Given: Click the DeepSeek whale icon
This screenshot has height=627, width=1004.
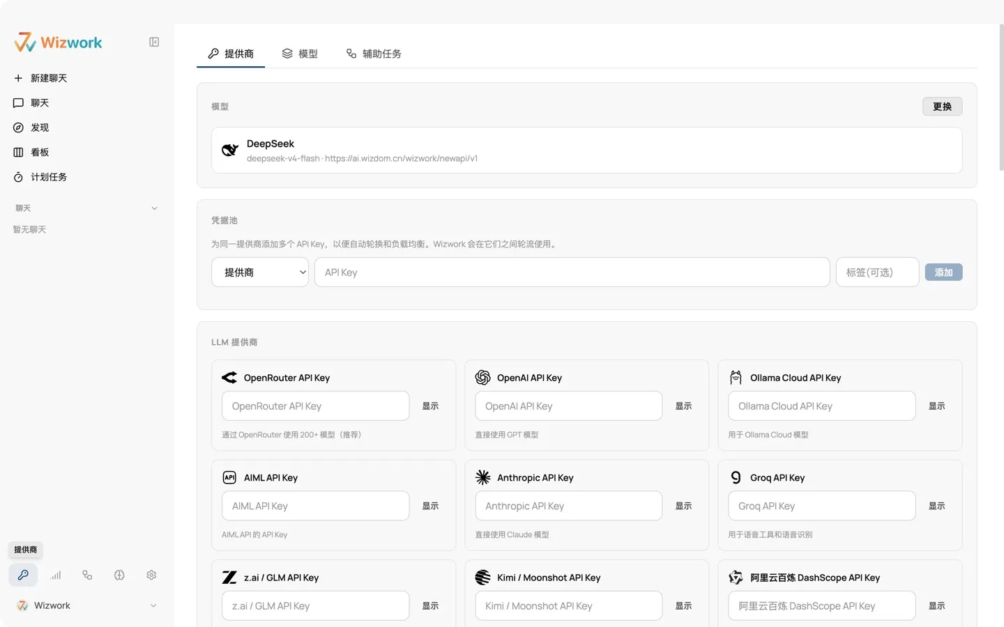Looking at the screenshot, I should (230, 150).
